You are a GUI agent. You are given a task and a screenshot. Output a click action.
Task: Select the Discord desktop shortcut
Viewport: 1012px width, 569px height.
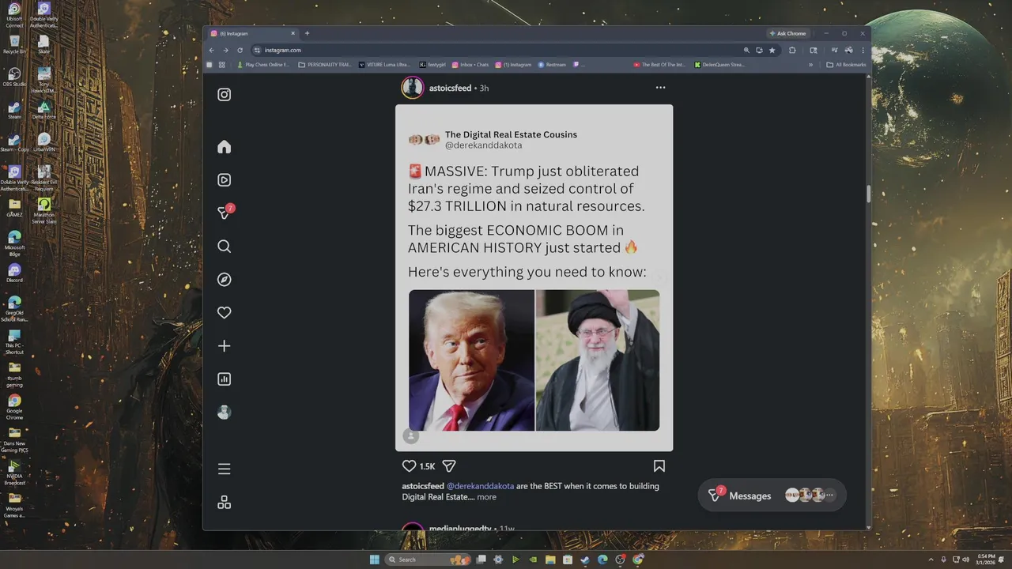(x=14, y=273)
